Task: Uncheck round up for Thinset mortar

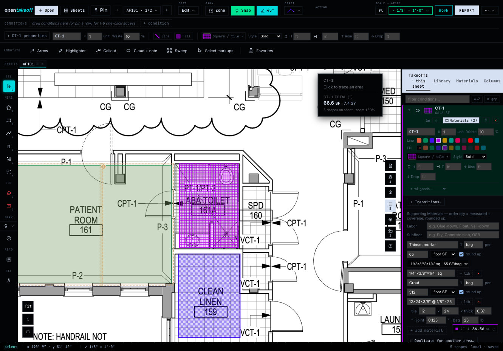Action: (x=461, y=254)
